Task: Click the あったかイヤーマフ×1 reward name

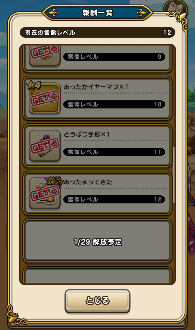Action: pyautogui.click(x=96, y=87)
